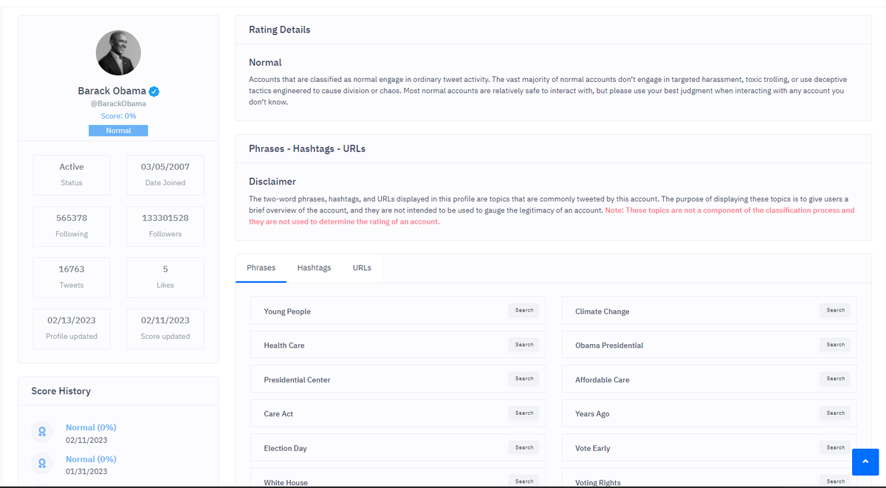The height and width of the screenshot is (488, 886).
Task: Click the red disclaimer note text
Action: pos(552,216)
